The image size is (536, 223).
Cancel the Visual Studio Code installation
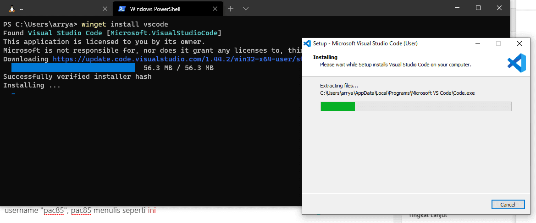point(508,204)
